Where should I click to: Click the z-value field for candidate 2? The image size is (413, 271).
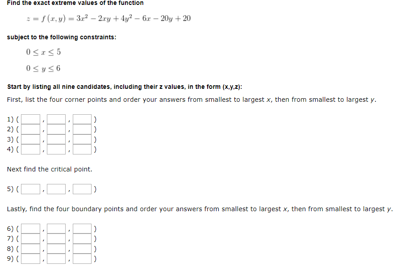(x=82, y=129)
